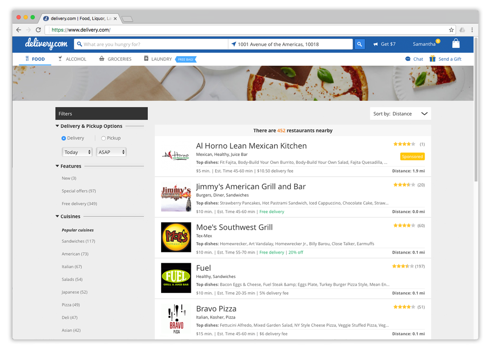Click the blue search magnifier button
This screenshot has width=489, height=351.
tap(359, 44)
